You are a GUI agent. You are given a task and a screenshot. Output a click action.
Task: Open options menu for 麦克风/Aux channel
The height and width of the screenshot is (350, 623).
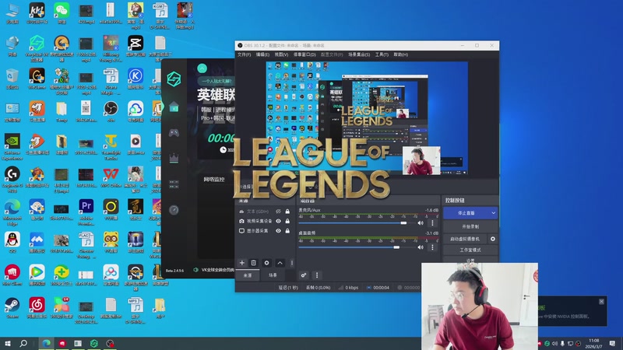432,223
